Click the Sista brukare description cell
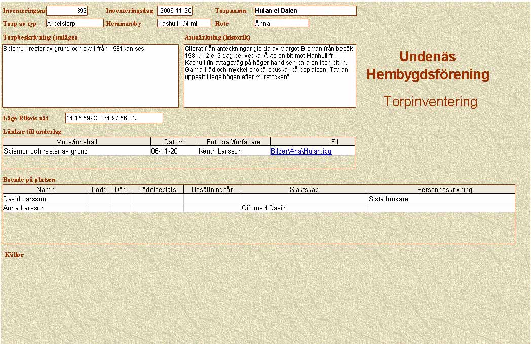 [441, 199]
